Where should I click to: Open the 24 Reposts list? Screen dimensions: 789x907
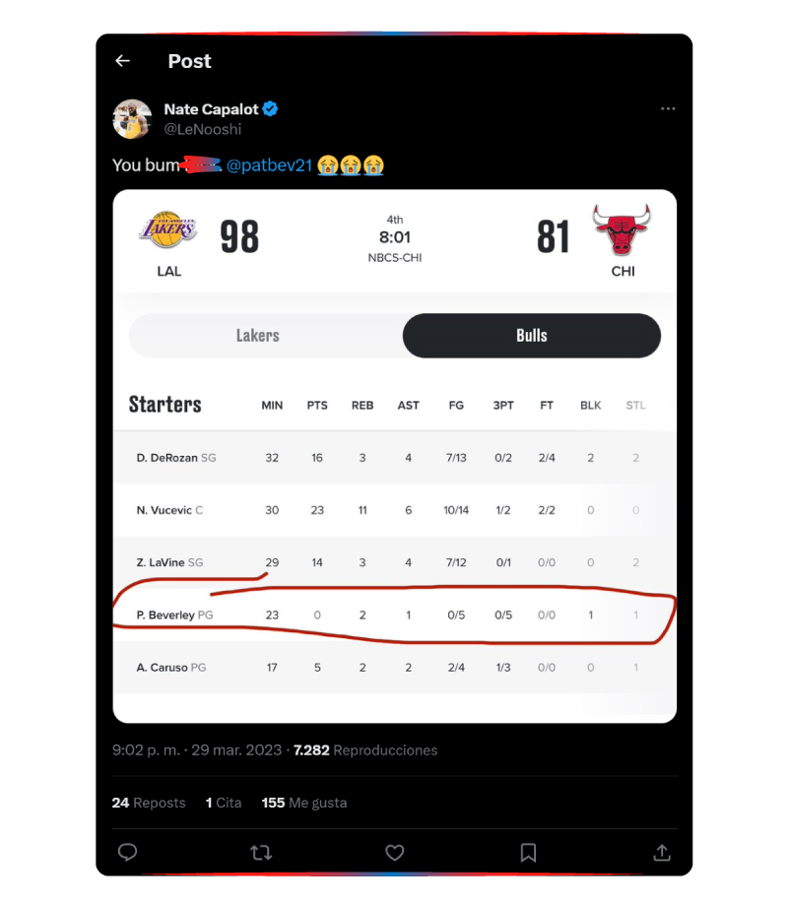tap(149, 803)
